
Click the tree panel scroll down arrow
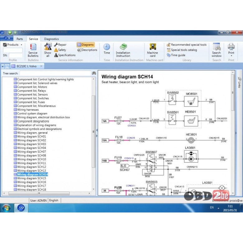pos(93,189)
